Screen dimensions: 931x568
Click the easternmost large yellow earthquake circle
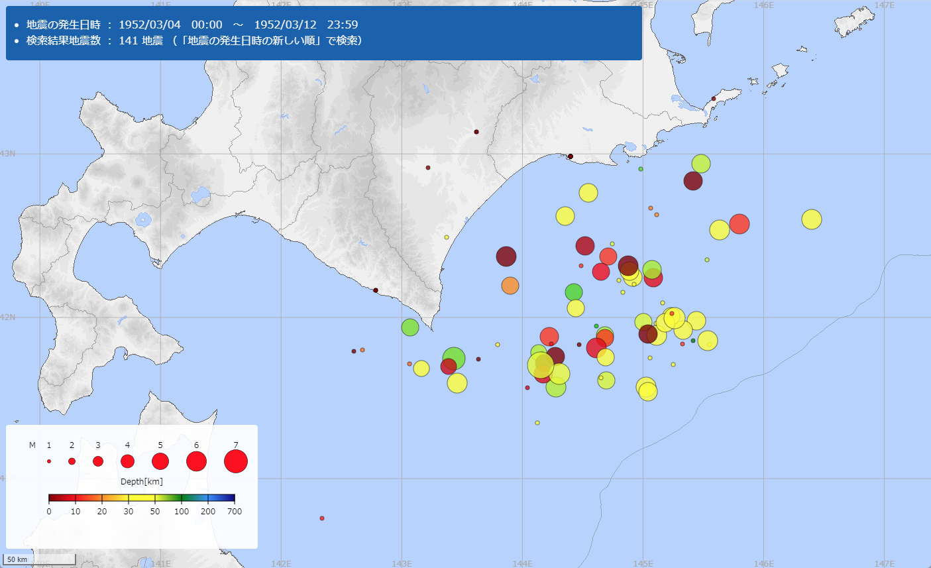point(811,219)
